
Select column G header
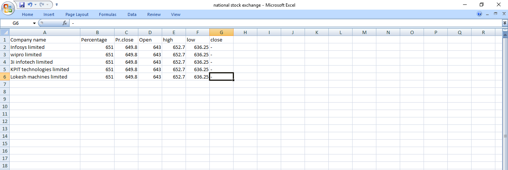(x=222, y=32)
